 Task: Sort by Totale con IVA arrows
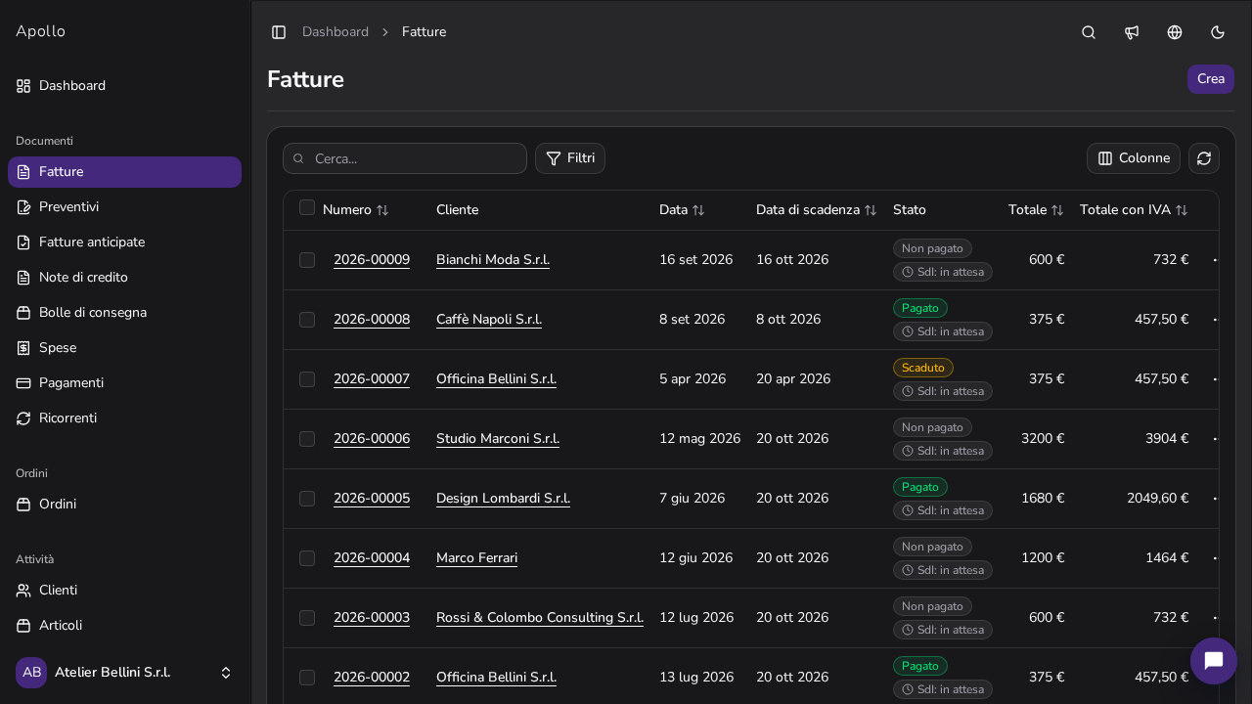pyautogui.click(x=1182, y=210)
